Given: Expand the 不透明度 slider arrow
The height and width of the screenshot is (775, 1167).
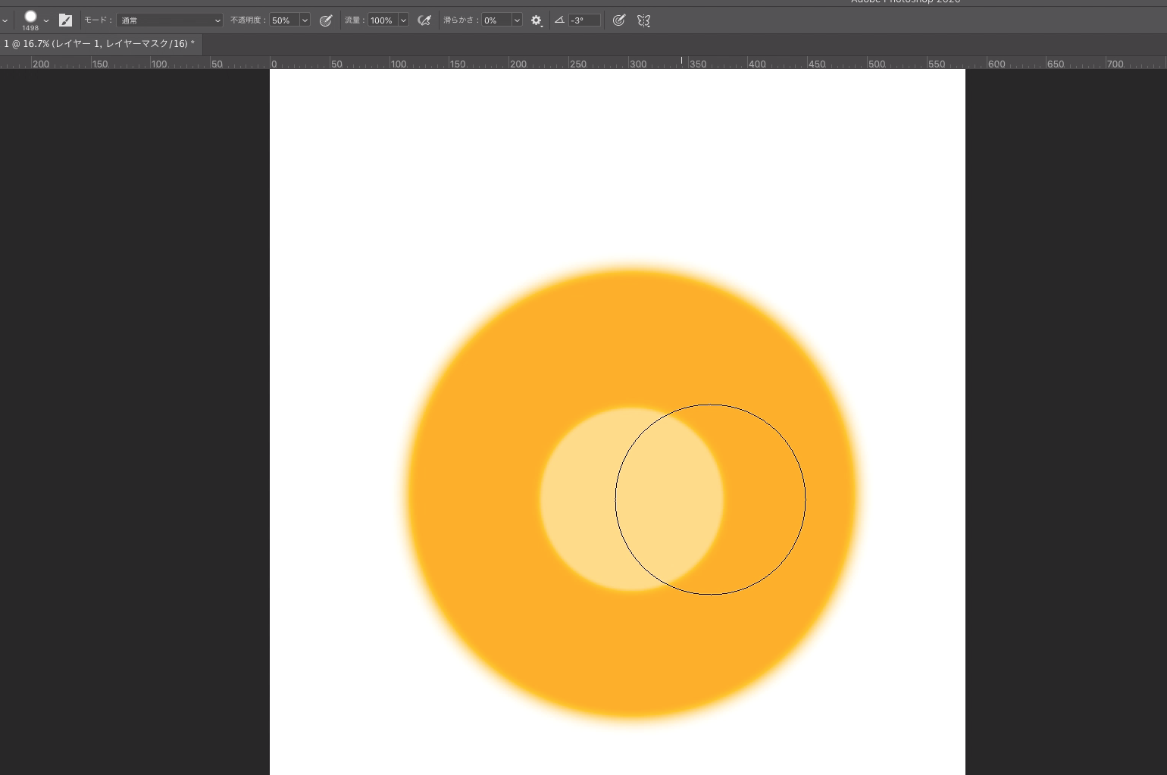Looking at the screenshot, I should 305,20.
